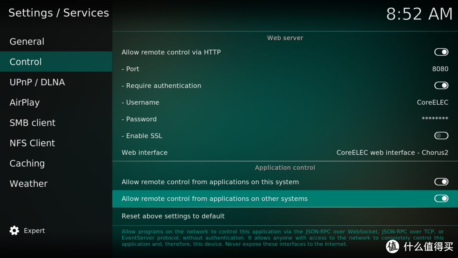Click the Settings / Services title
Image resolution: width=458 pixels, height=258 pixels.
click(x=59, y=13)
